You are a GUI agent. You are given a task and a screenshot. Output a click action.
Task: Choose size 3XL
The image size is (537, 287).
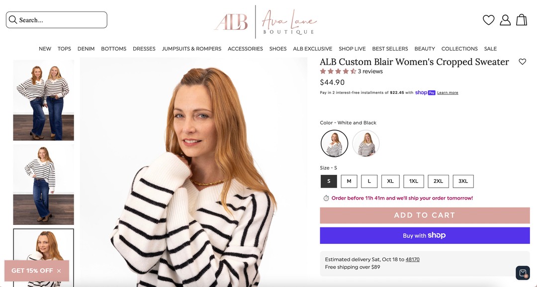(x=463, y=181)
